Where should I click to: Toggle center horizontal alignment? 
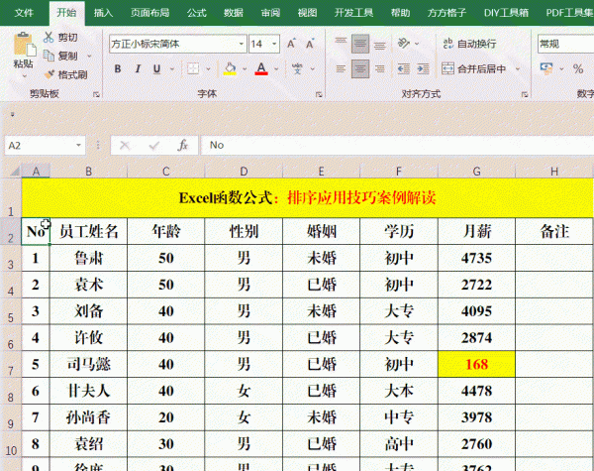coord(360,68)
